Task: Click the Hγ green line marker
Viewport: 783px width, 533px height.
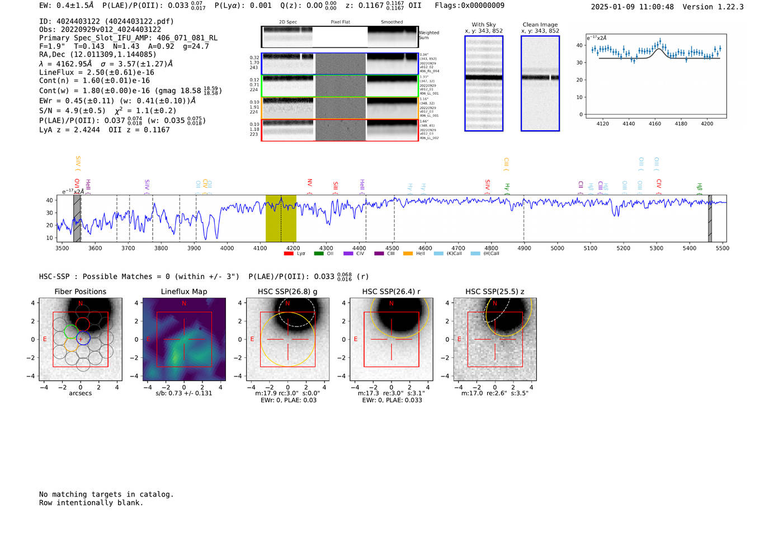Action: [507, 188]
